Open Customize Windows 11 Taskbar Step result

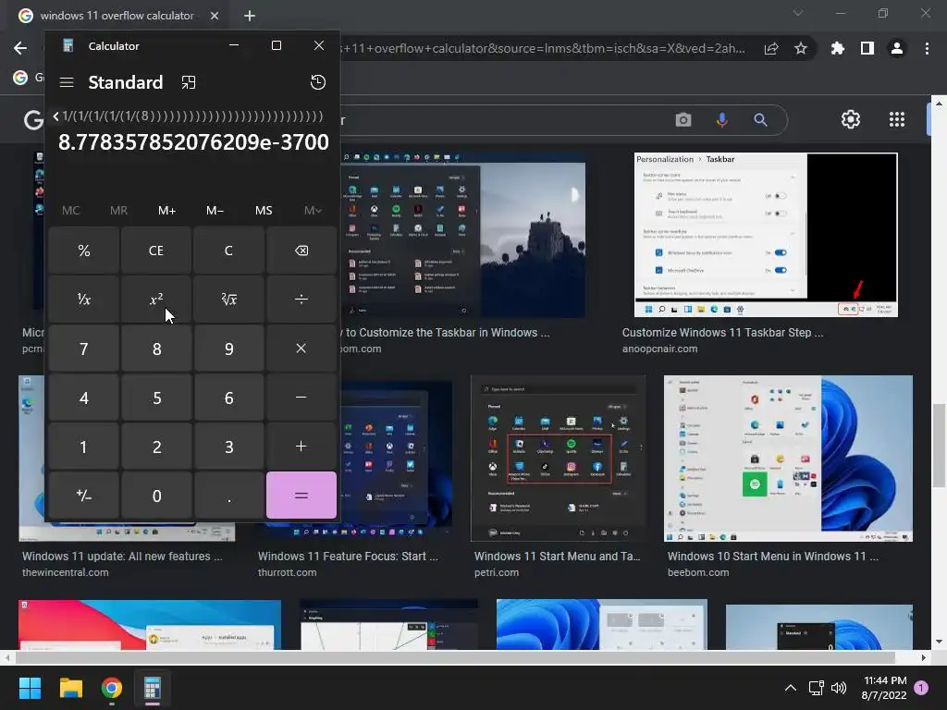(x=722, y=333)
